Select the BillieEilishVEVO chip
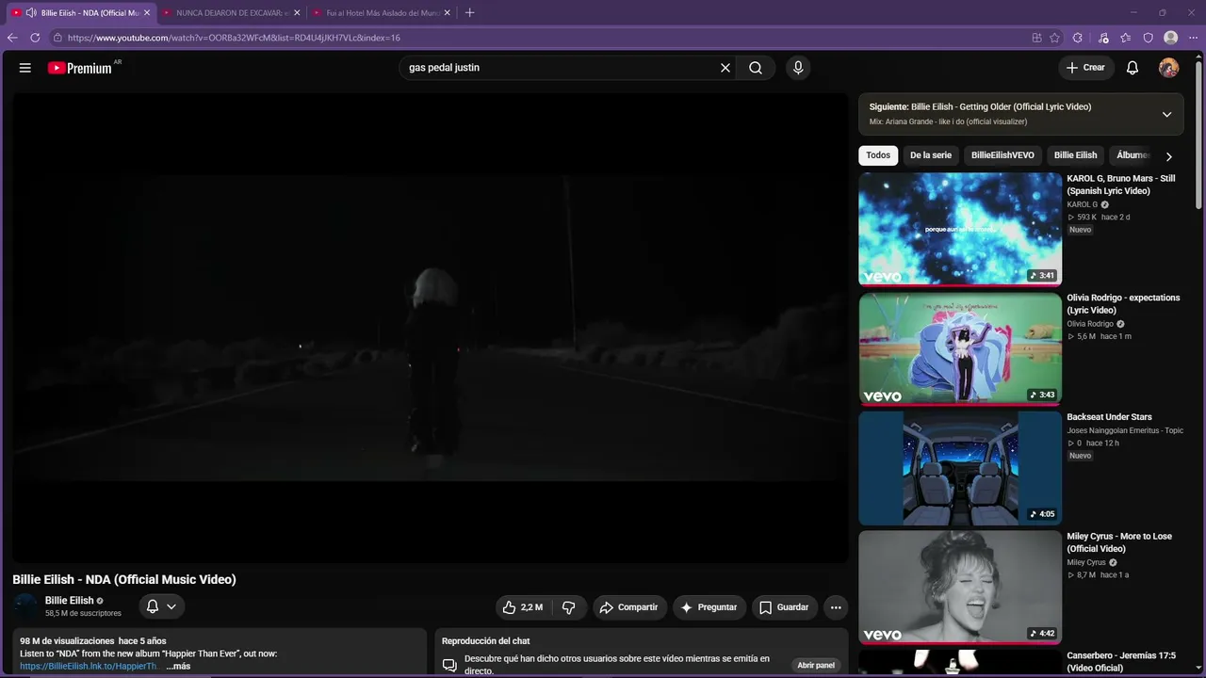 1002,155
